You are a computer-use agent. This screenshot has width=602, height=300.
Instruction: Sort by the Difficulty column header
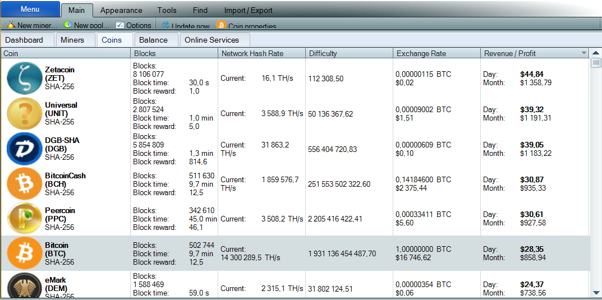pos(350,53)
